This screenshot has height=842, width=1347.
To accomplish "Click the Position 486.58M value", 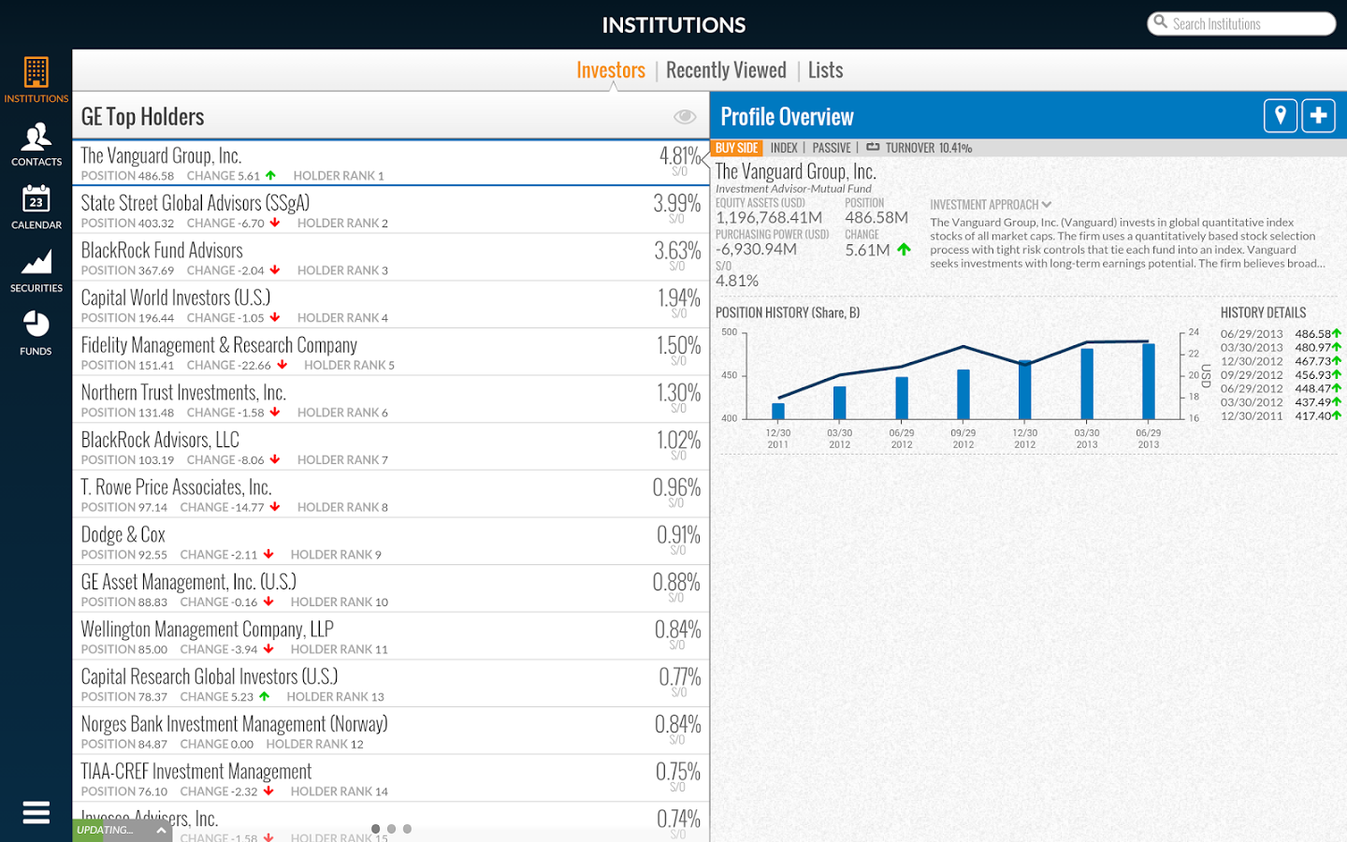I will [x=876, y=217].
